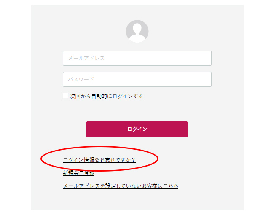This screenshot has width=274, height=215.
Task: Place the cursor in the email address box
Action: (137, 58)
